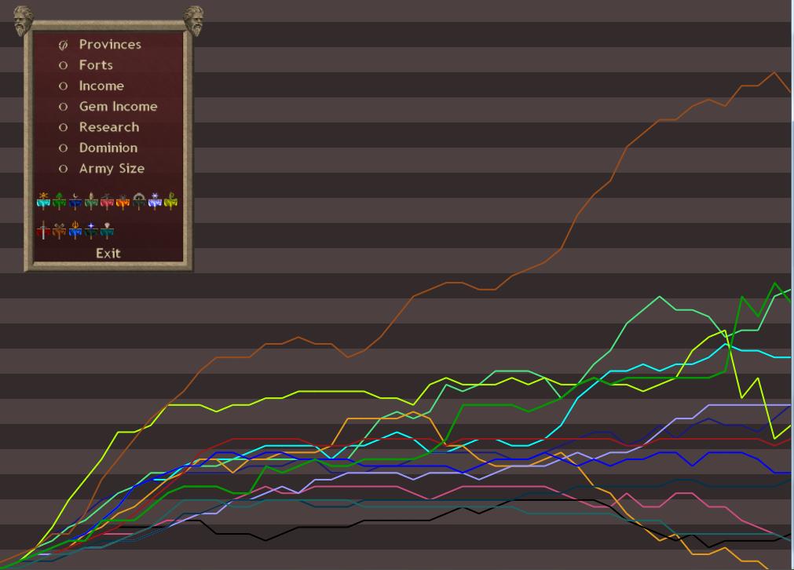Click Exit to close the graphs
The width and height of the screenshot is (794, 570).
pos(108,253)
